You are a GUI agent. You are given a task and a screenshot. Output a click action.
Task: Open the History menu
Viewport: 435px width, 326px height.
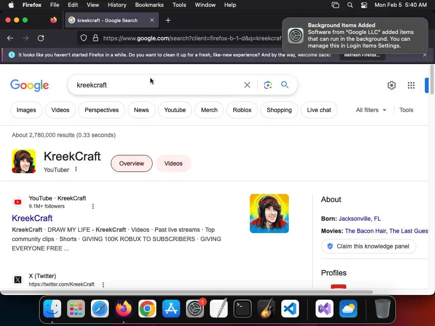pos(117,5)
